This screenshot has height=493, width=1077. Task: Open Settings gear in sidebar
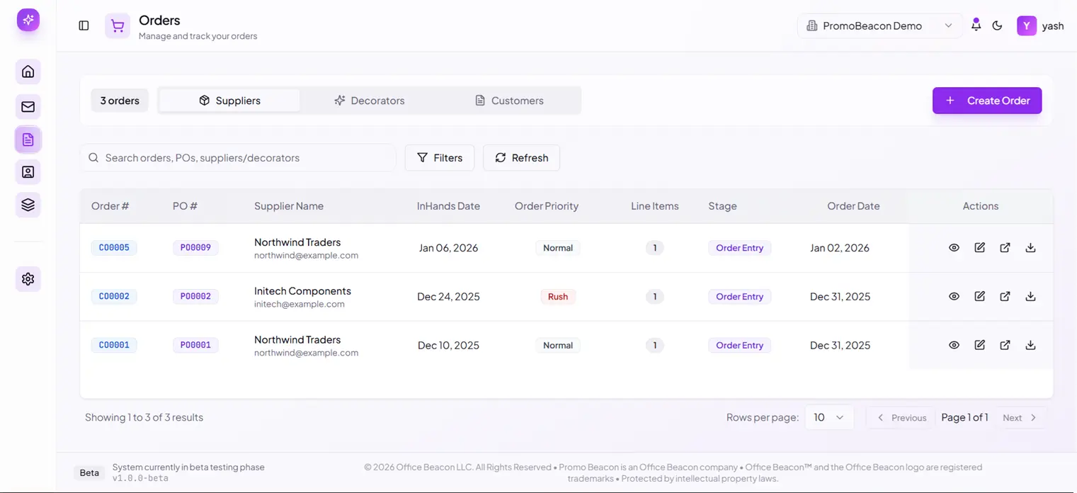coord(28,279)
